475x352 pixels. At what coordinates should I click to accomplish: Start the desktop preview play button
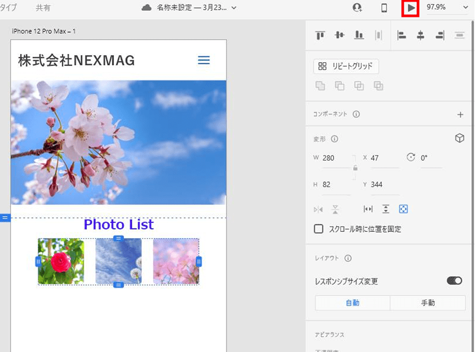click(411, 8)
